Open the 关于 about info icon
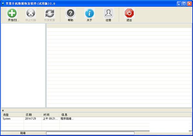Image resolution: width=193 pixels, height=136 pixels. pyautogui.click(x=89, y=13)
